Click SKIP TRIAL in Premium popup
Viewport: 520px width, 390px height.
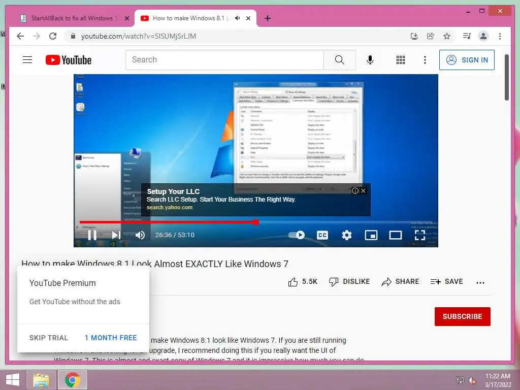(x=48, y=338)
